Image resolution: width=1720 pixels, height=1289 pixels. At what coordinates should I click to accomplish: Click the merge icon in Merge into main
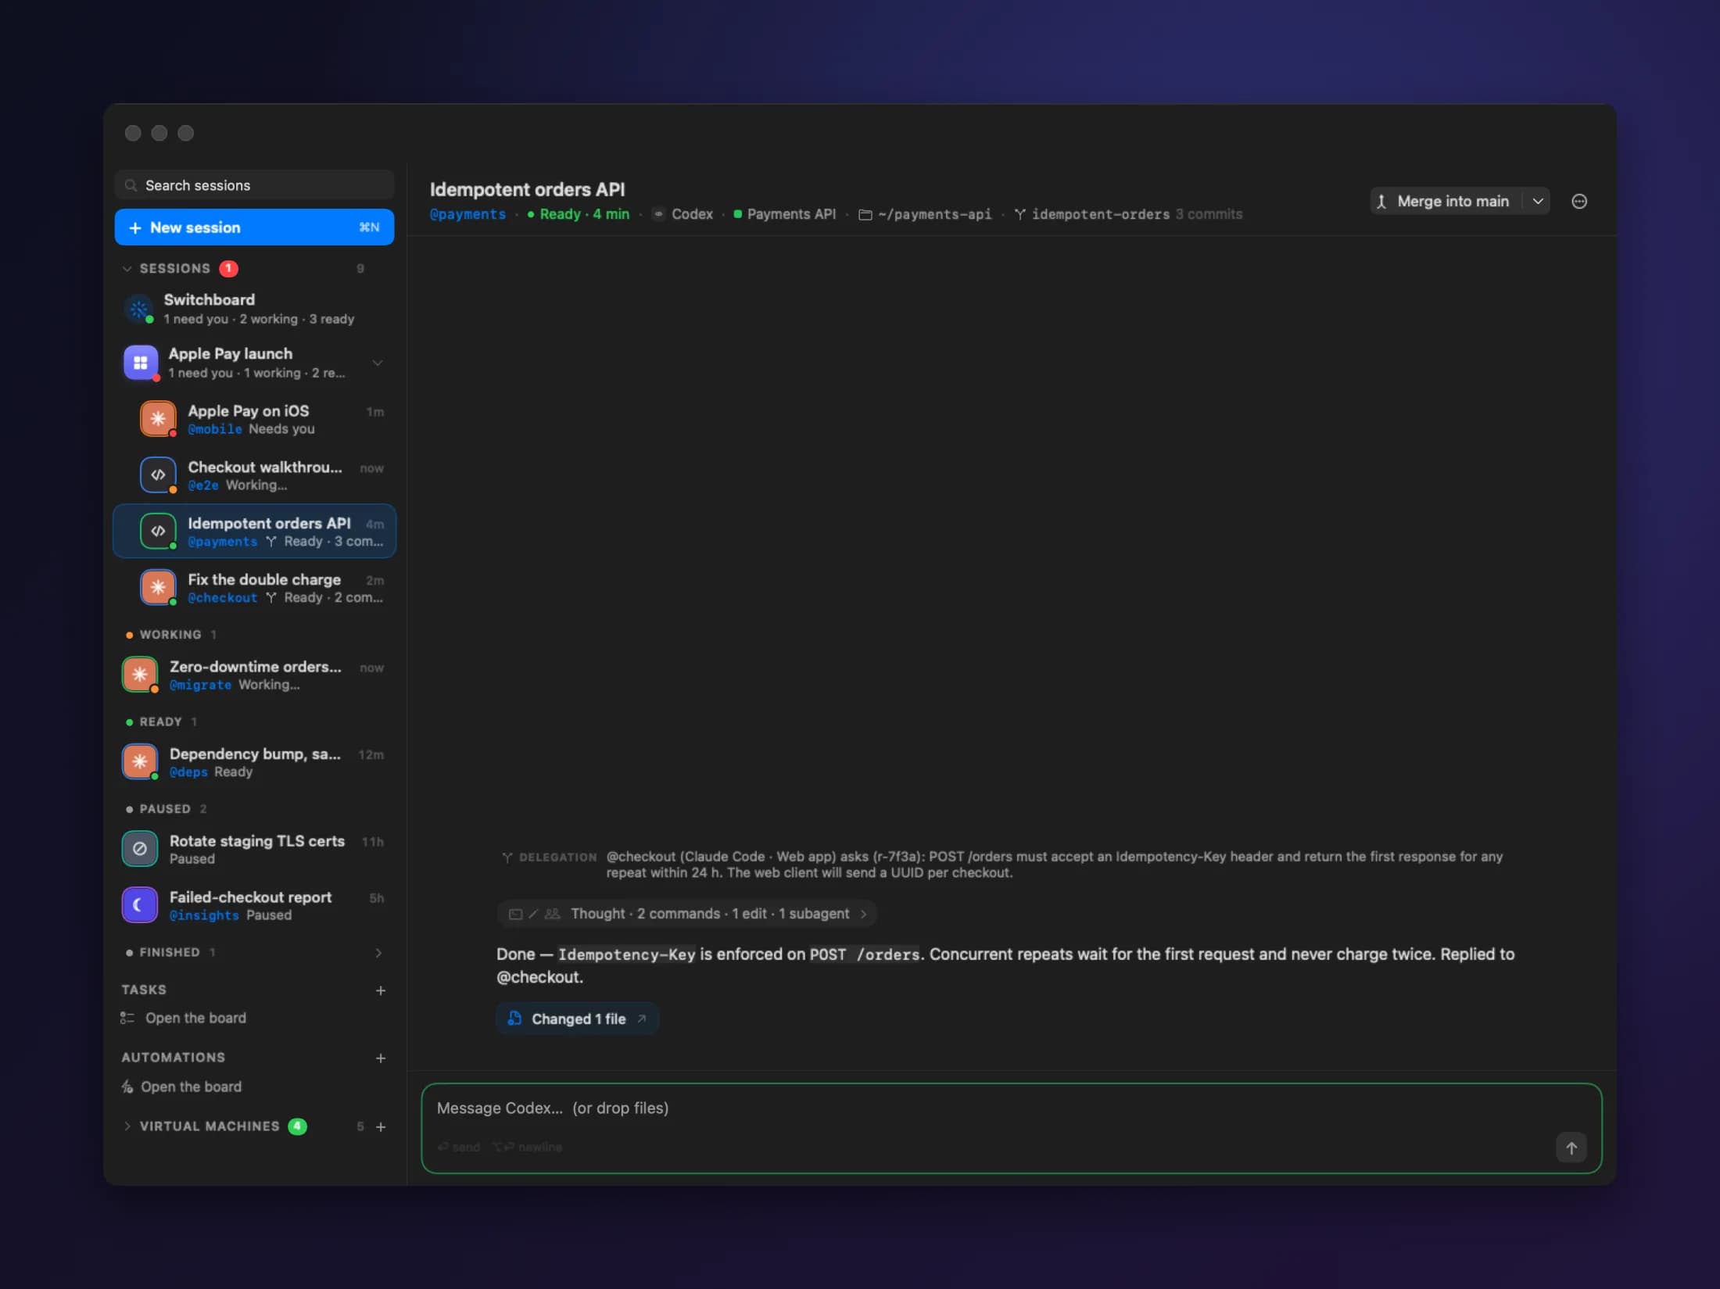pos(1381,202)
